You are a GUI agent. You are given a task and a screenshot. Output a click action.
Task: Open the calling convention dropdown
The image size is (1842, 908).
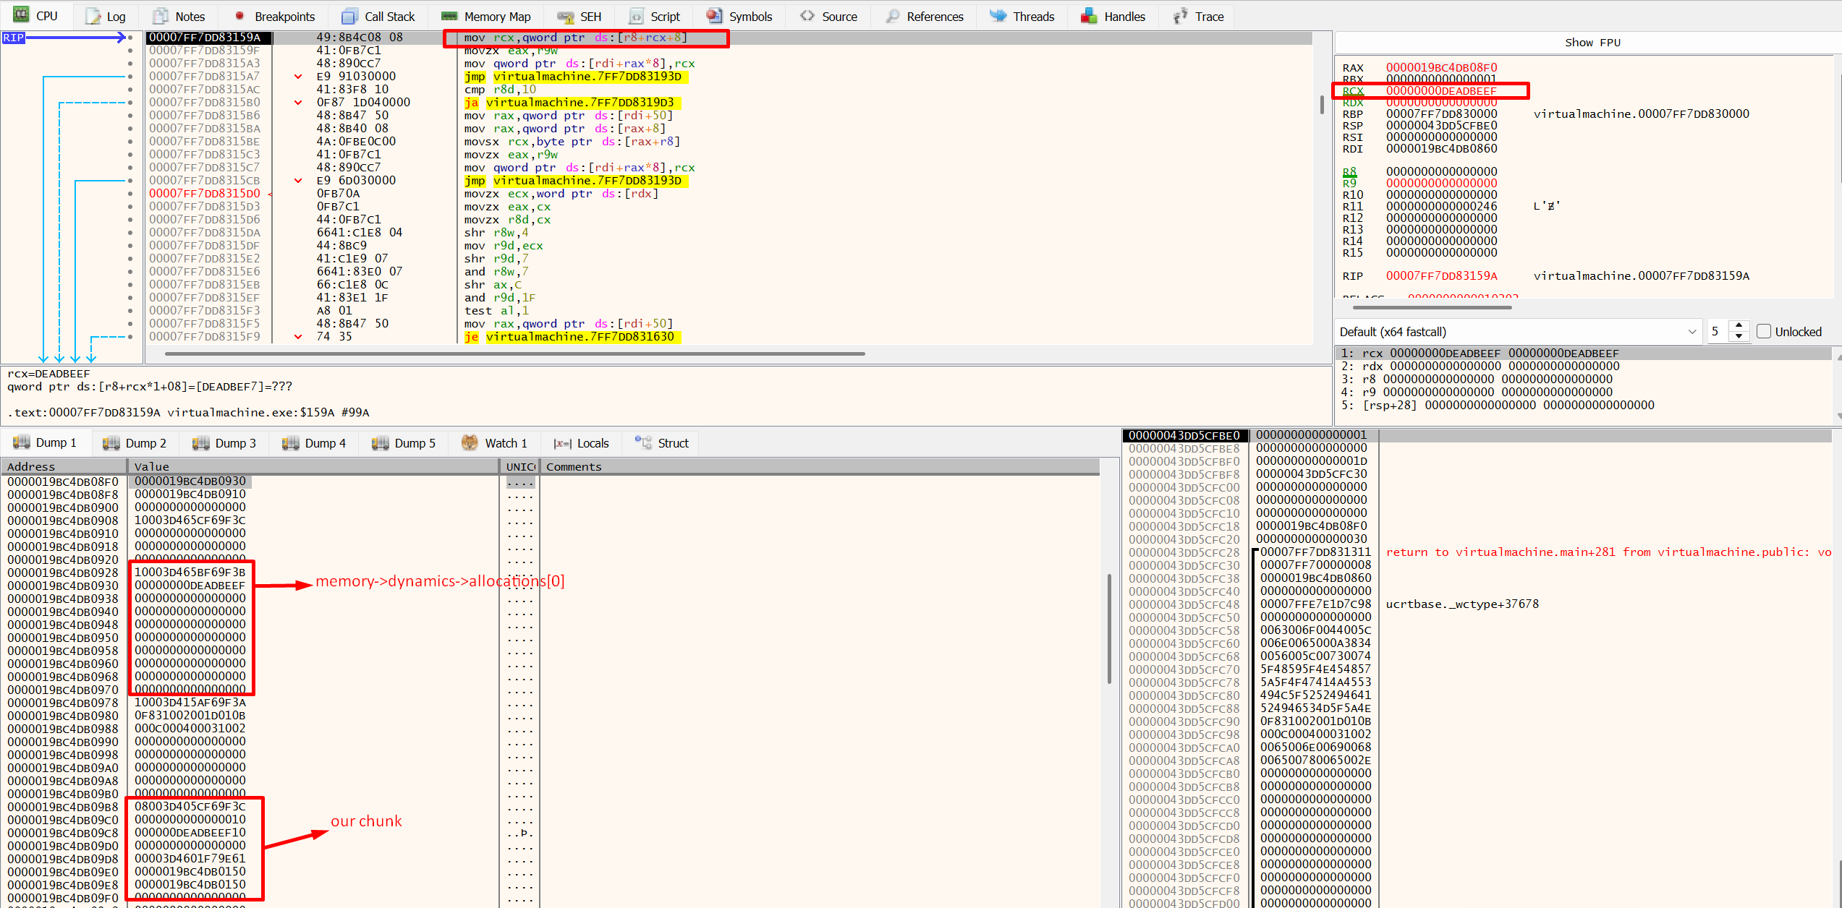[1692, 331]
